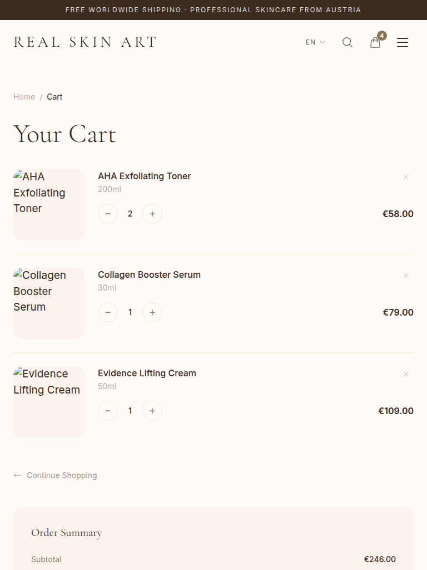Screen dimensions: 427x570
Task: Decrease Collagen Booster Serum quantity
Action: click(x=108, y=312)
